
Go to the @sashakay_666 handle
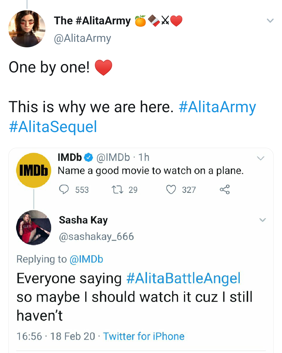pos(96,237)
